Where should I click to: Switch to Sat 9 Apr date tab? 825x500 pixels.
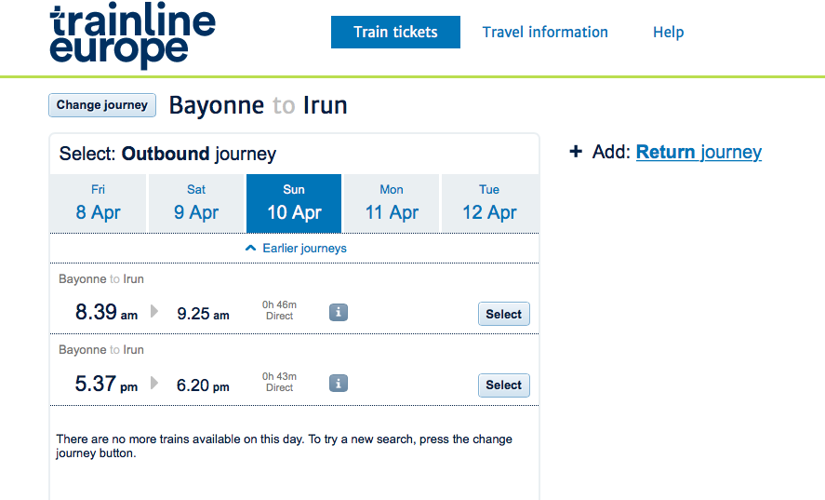tap(196, 203)
